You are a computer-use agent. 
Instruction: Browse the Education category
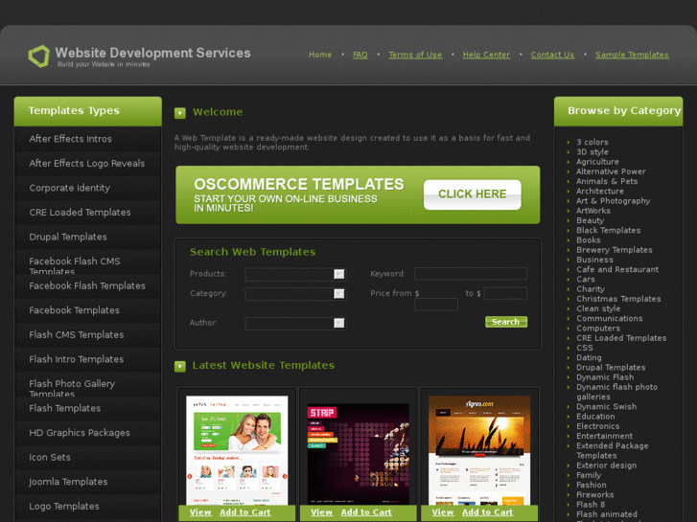tap(595, 417)
